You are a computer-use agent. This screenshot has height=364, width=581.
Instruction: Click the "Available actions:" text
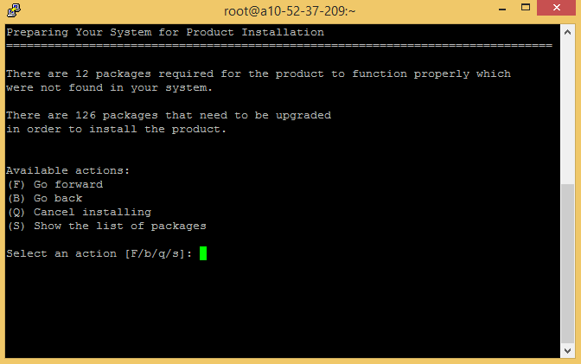[x=68, y=170]
